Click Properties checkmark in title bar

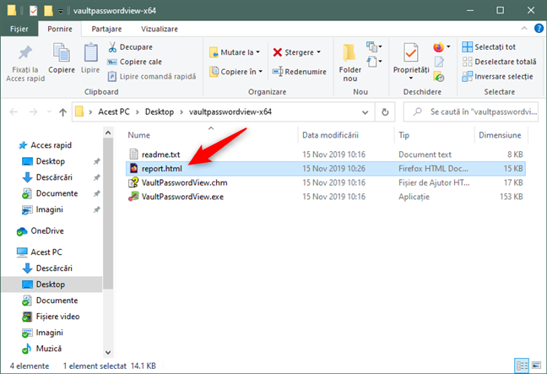click(34, 11)
